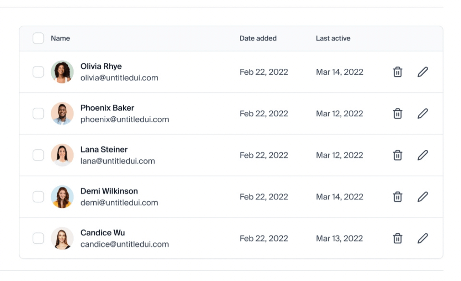Delete the Olivia Rhye row
Image resolution: width=461 pixels, height=281 pixels.
coord(398,72)
